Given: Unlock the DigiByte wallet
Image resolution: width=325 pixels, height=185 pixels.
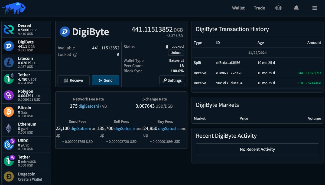Looking at the screenshot, I should pos(176,53).
